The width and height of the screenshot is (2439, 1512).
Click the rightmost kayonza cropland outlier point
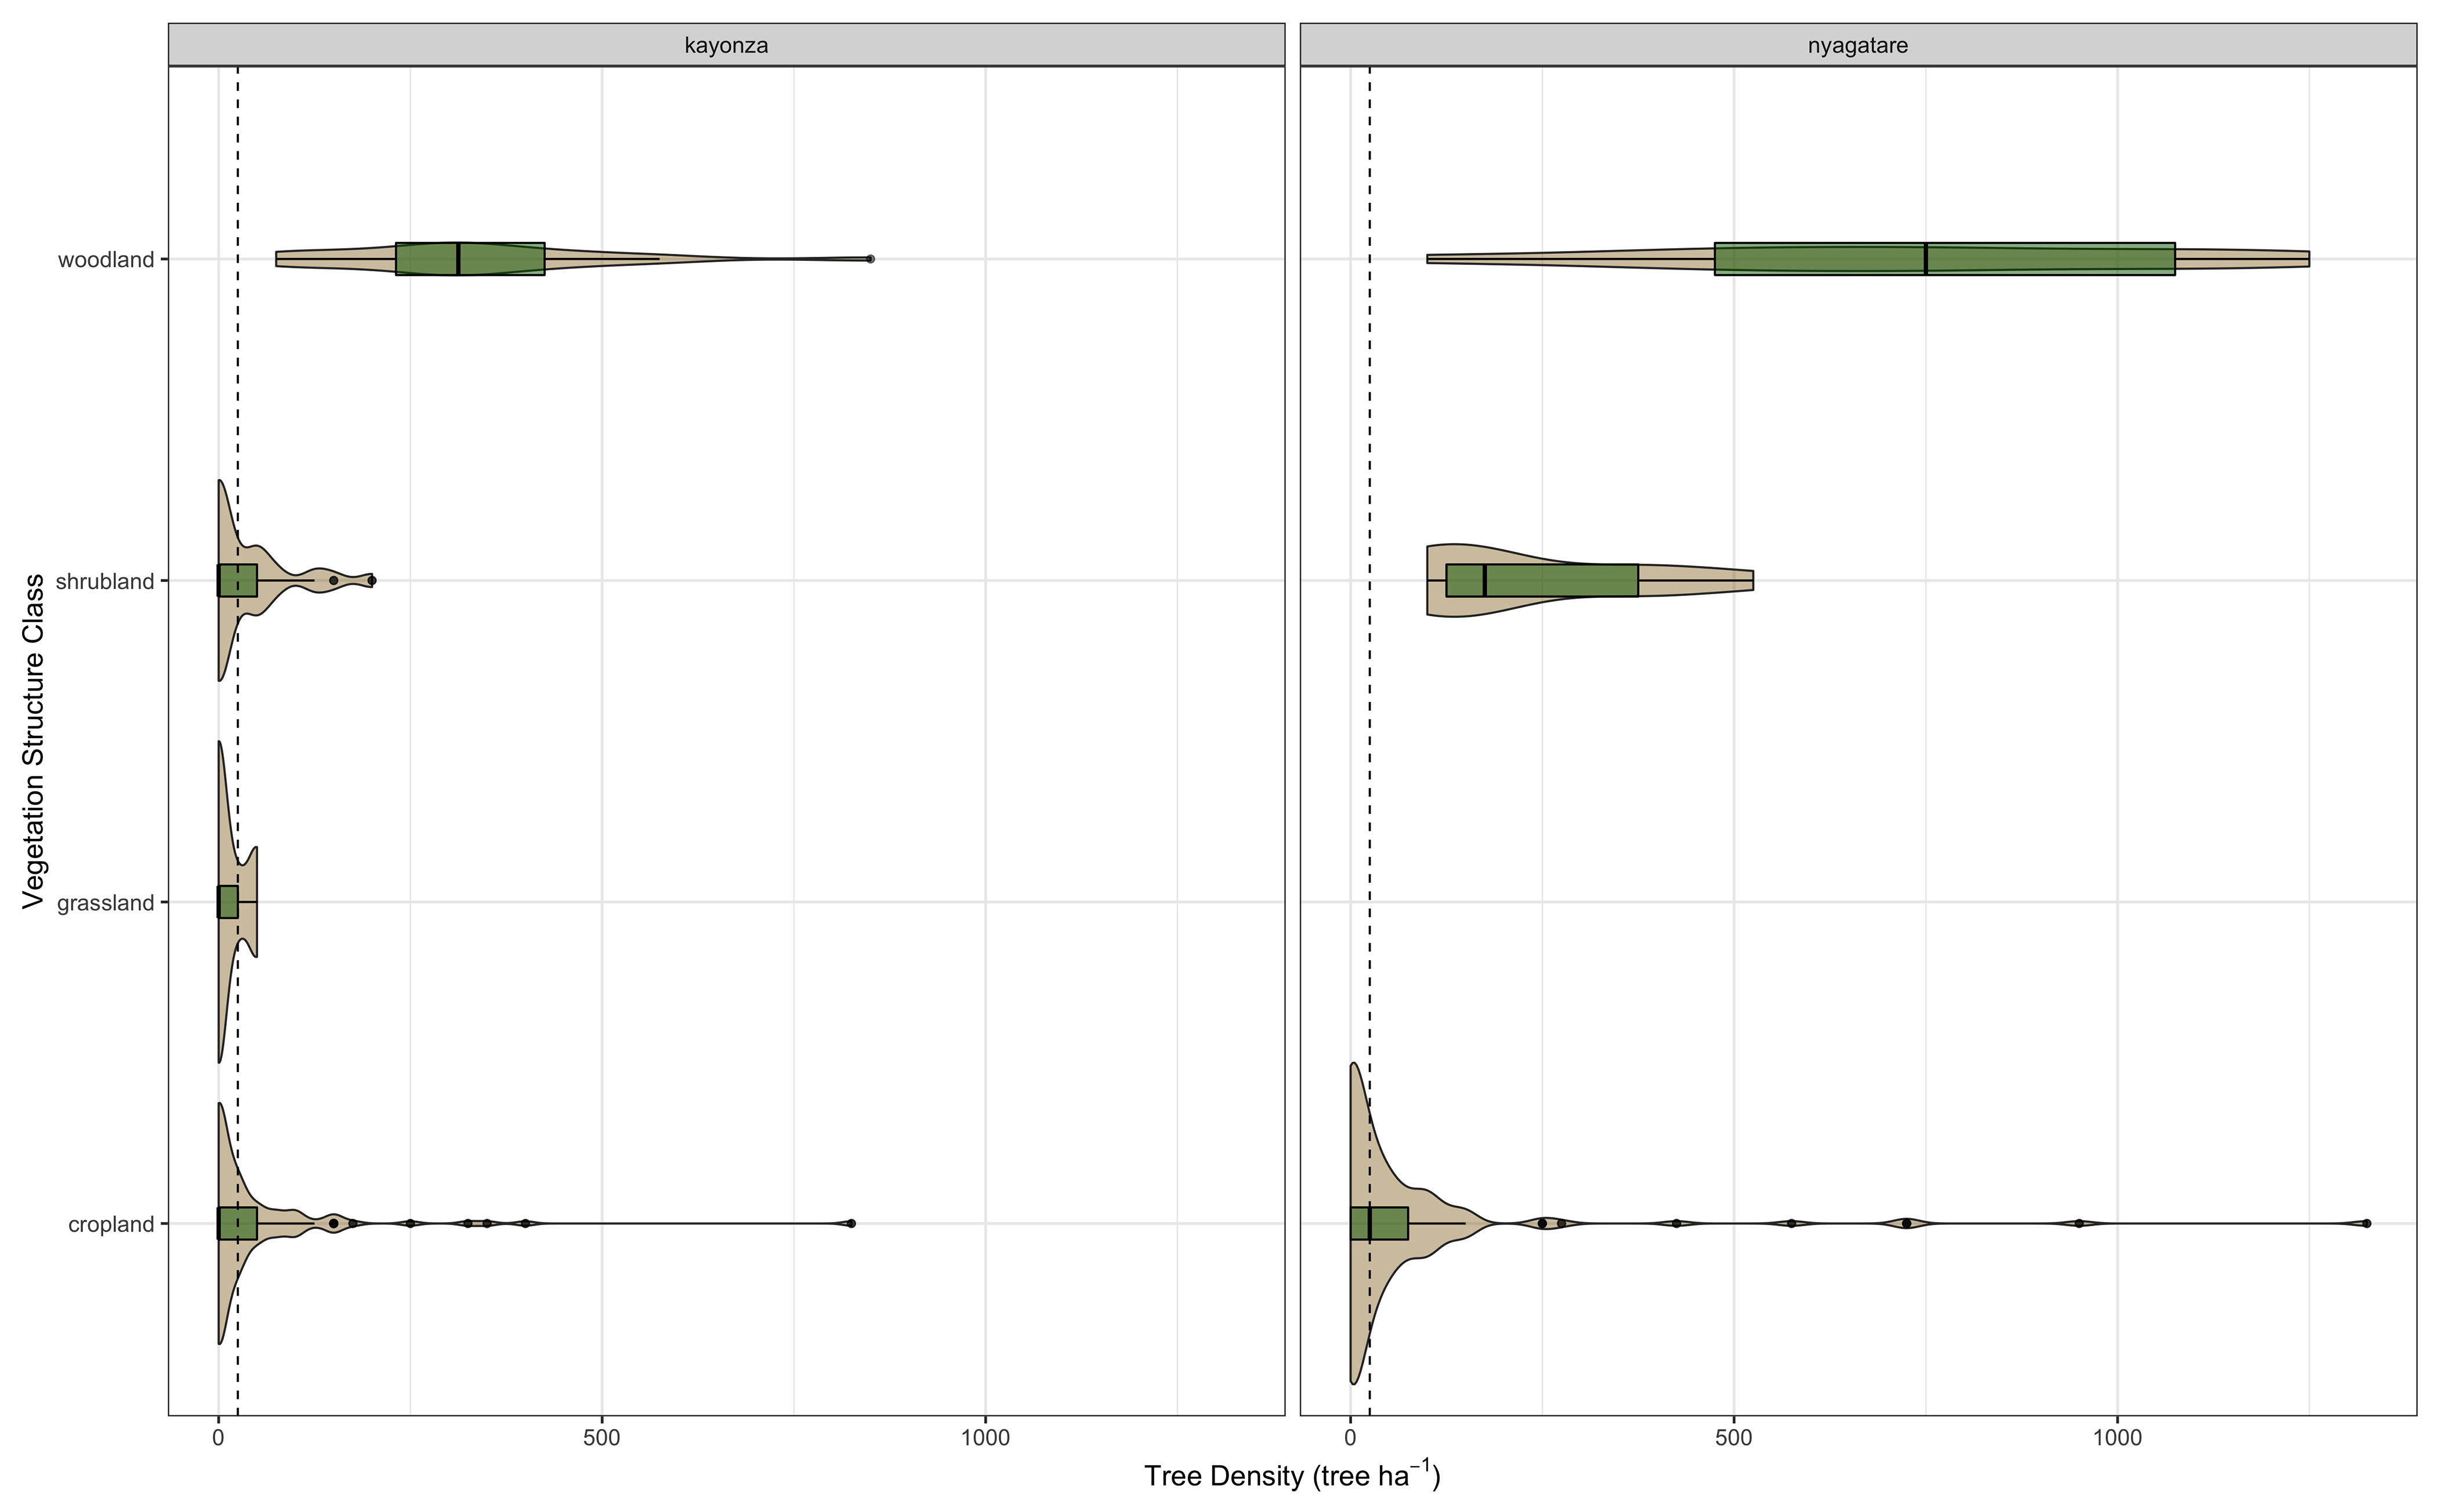tap(851, 1223)
